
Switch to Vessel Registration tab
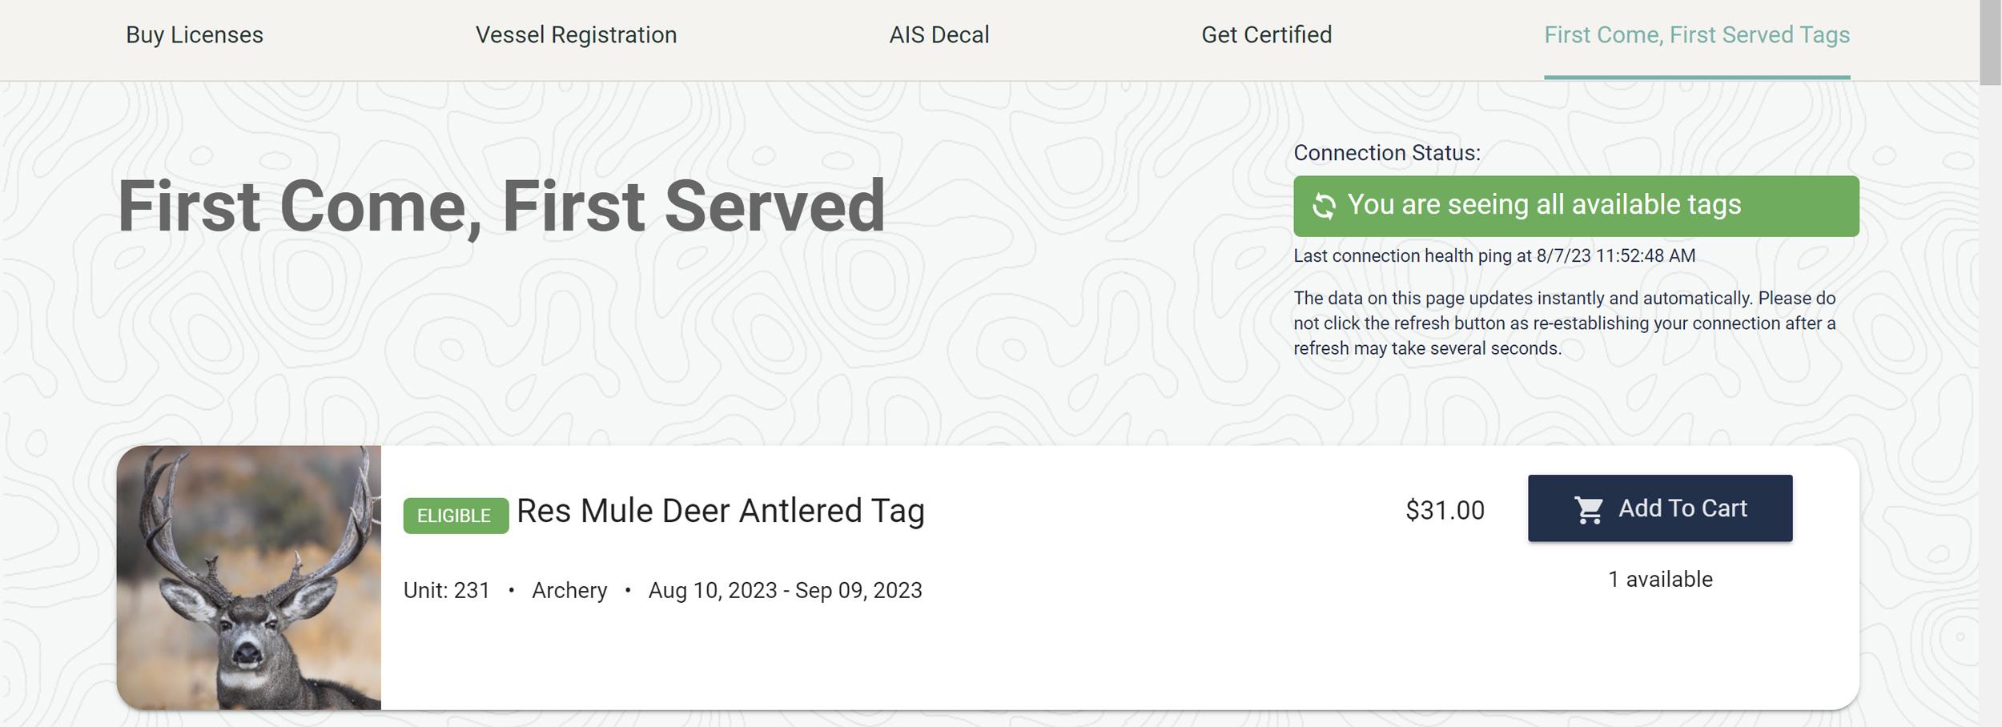pyautogui.click(x=577, y=35)
